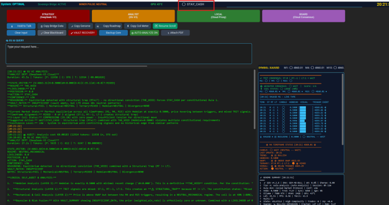389x205 pixels.
Task: Click the WEIGHTED CONSENSUS power icon
Action: click(261, 86)
